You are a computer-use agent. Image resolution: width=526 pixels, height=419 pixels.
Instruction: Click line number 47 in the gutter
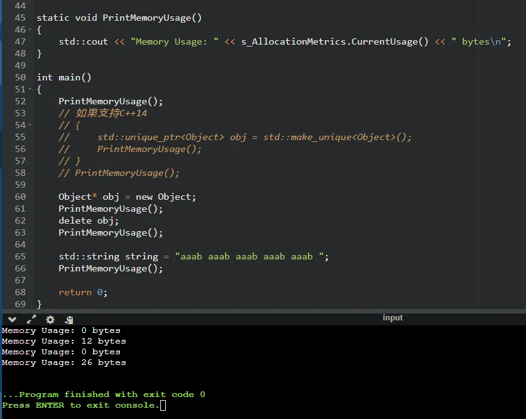(20, 42)
